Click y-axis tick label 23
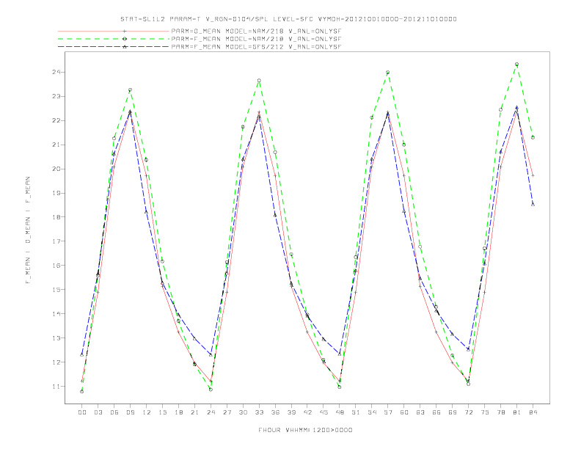Viewport: 581px width, 449px height. click(56, 96)
